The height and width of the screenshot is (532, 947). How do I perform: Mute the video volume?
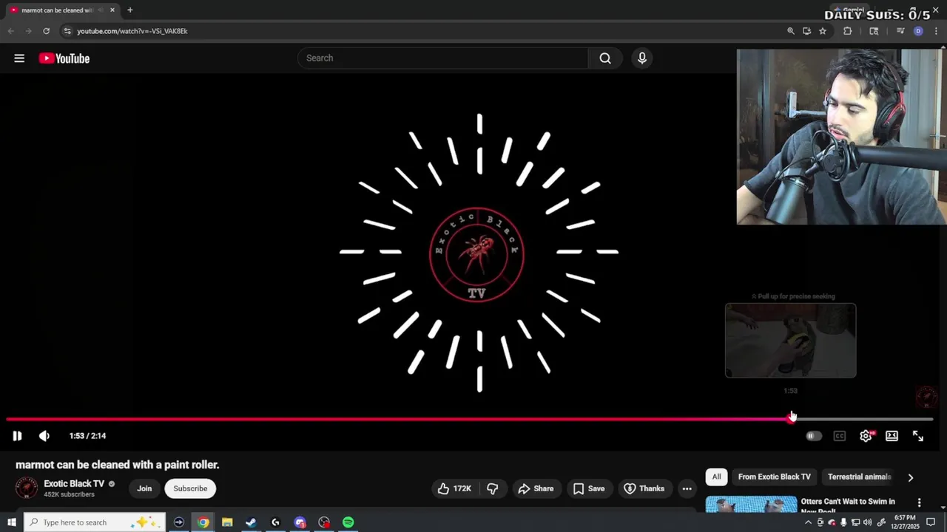pyautogui.click(x=44, y=436)
